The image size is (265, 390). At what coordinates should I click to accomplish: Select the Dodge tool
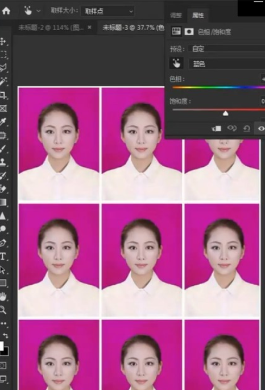pos(3,229)
